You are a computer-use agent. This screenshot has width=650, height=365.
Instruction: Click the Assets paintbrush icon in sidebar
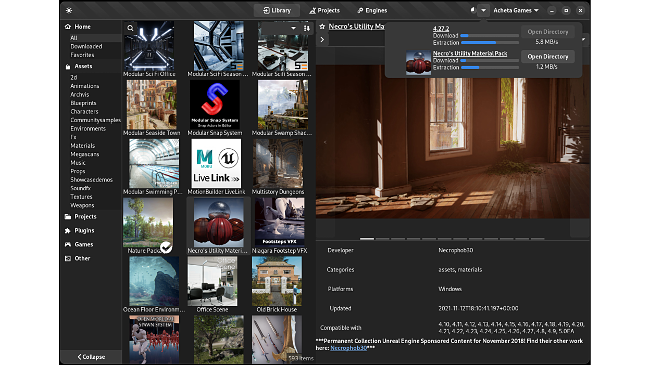click(x=67, y=66)
